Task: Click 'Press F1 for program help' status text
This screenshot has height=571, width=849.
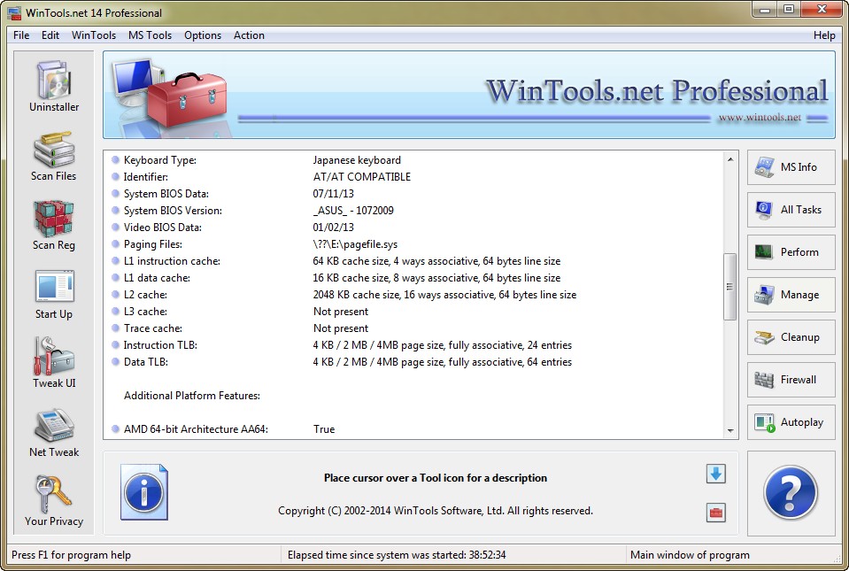Action: tap(71, 555)
